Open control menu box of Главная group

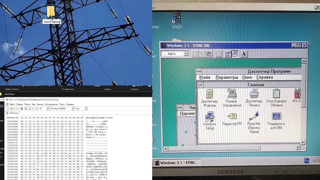(200, 85)
